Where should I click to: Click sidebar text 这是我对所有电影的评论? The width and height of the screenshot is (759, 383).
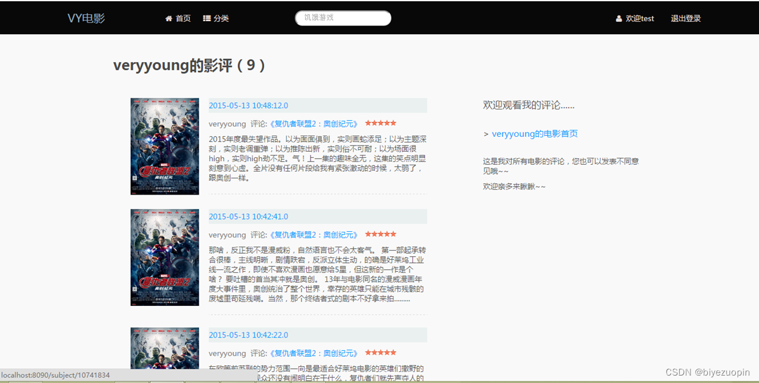[x=561, y=165]
